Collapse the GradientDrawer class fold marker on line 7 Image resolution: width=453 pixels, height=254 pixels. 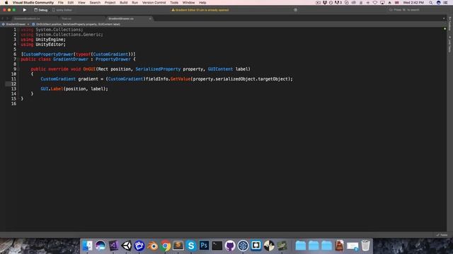tap(18, 59)
